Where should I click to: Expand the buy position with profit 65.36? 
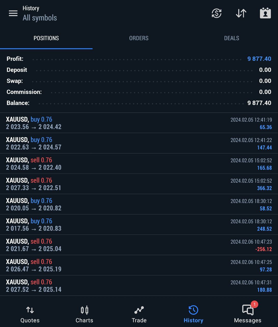139,123
